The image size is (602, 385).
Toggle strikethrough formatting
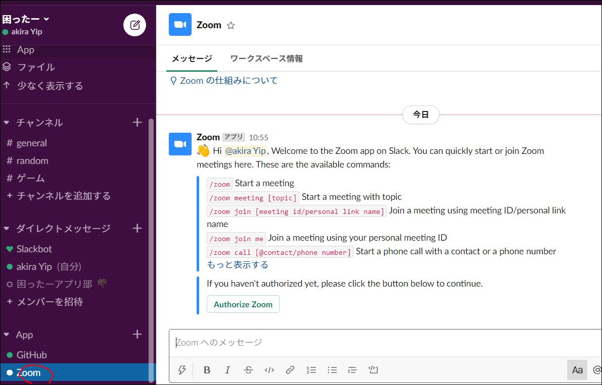click(248, 370)
